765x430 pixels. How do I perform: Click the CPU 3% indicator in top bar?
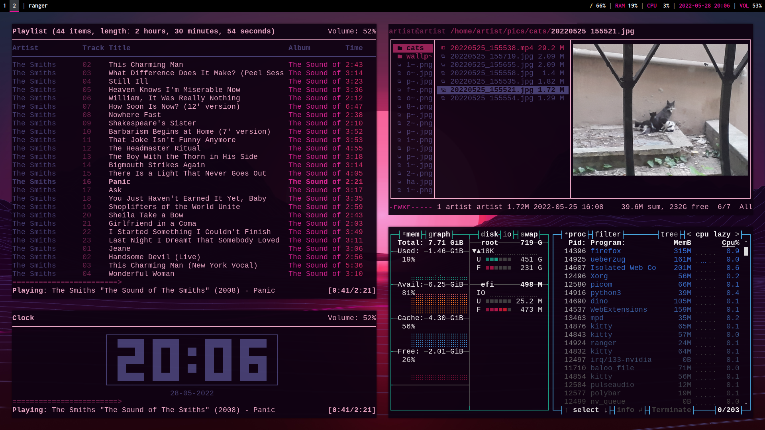pos(658,6)
